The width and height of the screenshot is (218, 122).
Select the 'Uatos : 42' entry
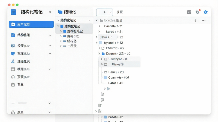click(116, 83)
